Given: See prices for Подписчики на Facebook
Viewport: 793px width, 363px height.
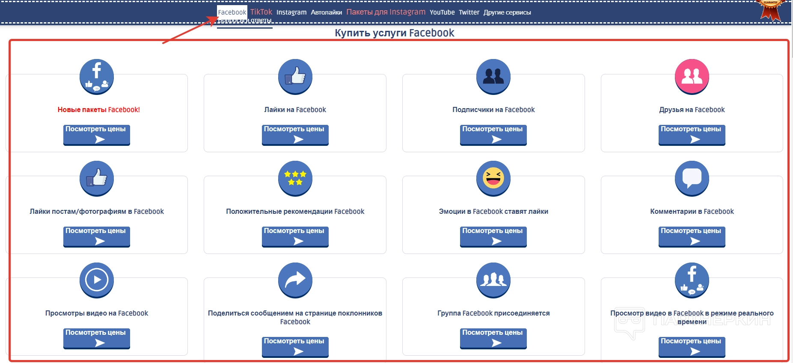Looking at the screenshot, I should coord(493,135).
